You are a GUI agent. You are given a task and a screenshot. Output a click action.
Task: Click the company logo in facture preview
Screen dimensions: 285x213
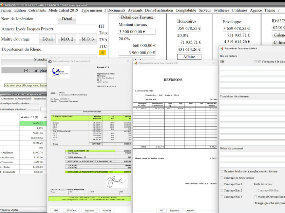click(59, 72)
